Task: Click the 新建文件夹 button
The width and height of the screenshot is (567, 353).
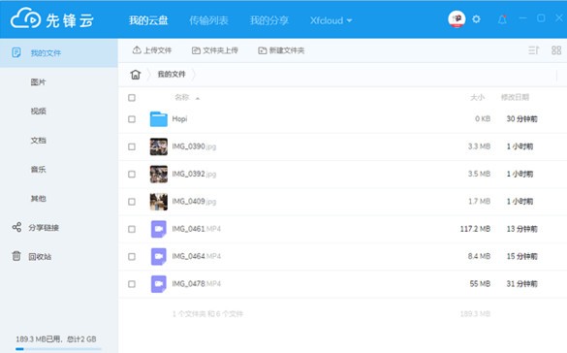Action: pyautogui.click(x=281, y=50)
